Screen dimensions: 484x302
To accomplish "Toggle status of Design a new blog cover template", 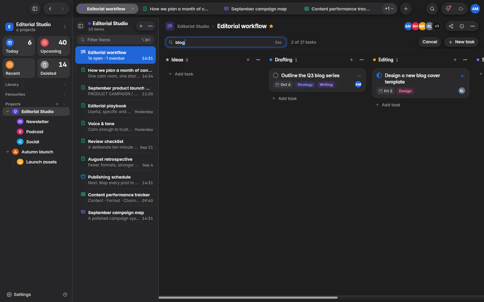I will (379, 75).
